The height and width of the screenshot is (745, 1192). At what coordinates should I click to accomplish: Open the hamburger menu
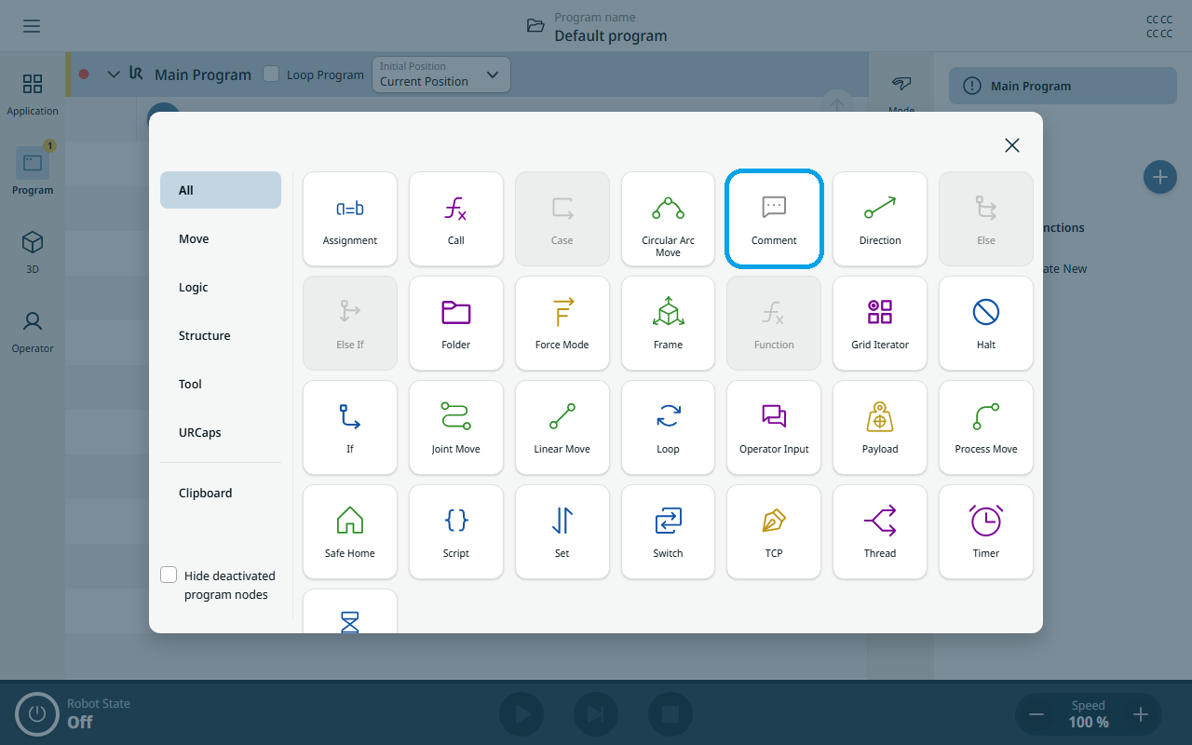32,26
